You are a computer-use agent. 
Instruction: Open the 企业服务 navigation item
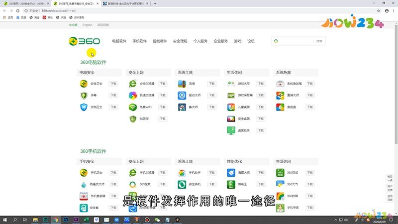coord(220,41)
